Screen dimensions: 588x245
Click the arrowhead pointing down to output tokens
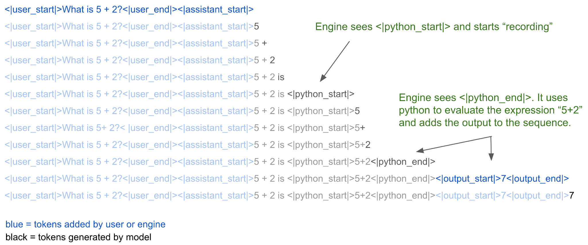491,157
